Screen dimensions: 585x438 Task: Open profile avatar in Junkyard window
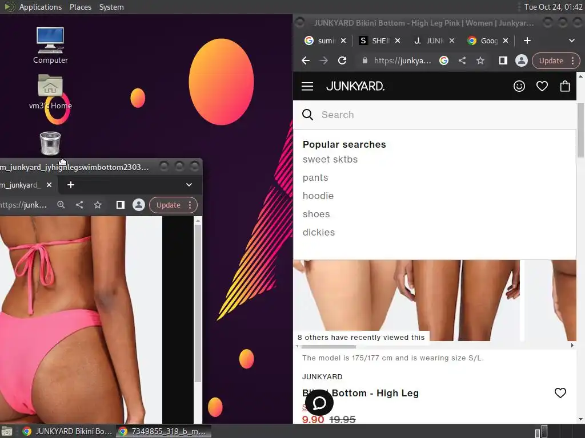pyautogui.click(x=521, y=60)
